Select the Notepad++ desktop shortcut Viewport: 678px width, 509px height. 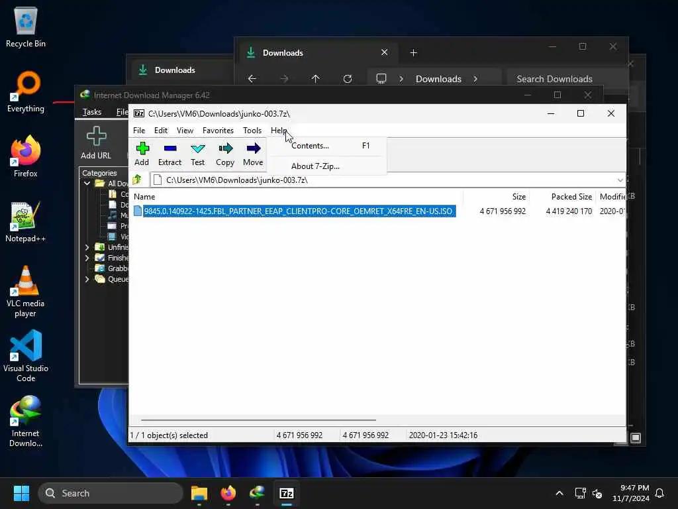pyautogui.click(x=26, y=221)
